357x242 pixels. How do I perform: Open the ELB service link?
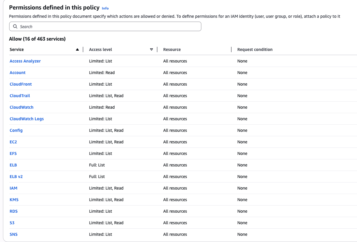point(13,165)
